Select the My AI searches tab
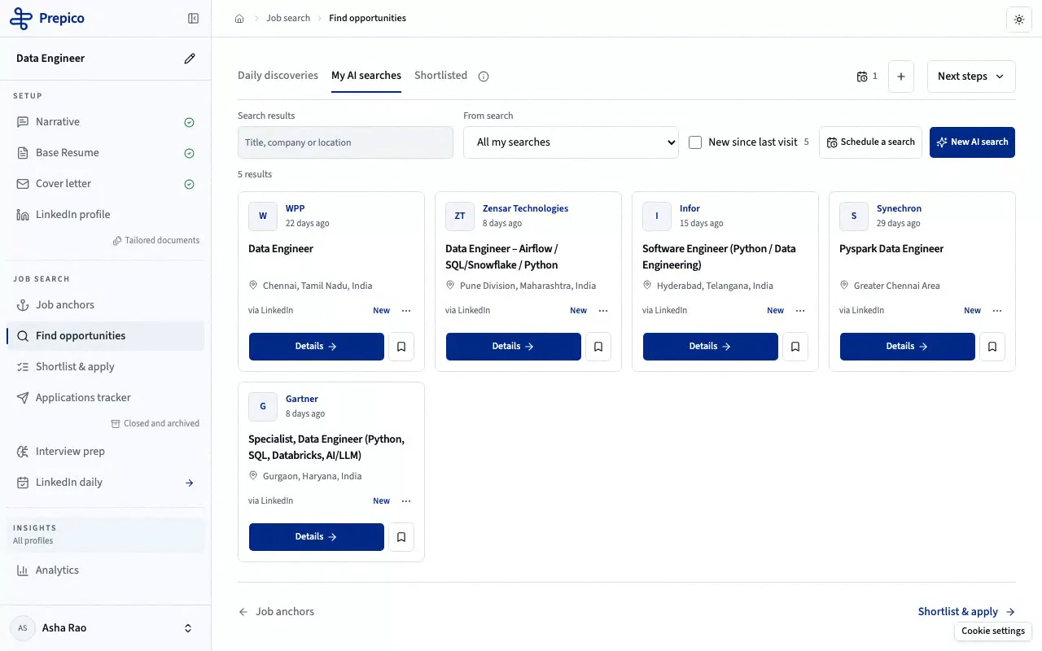The image size is (1042, 651). [x=366, y=76]
